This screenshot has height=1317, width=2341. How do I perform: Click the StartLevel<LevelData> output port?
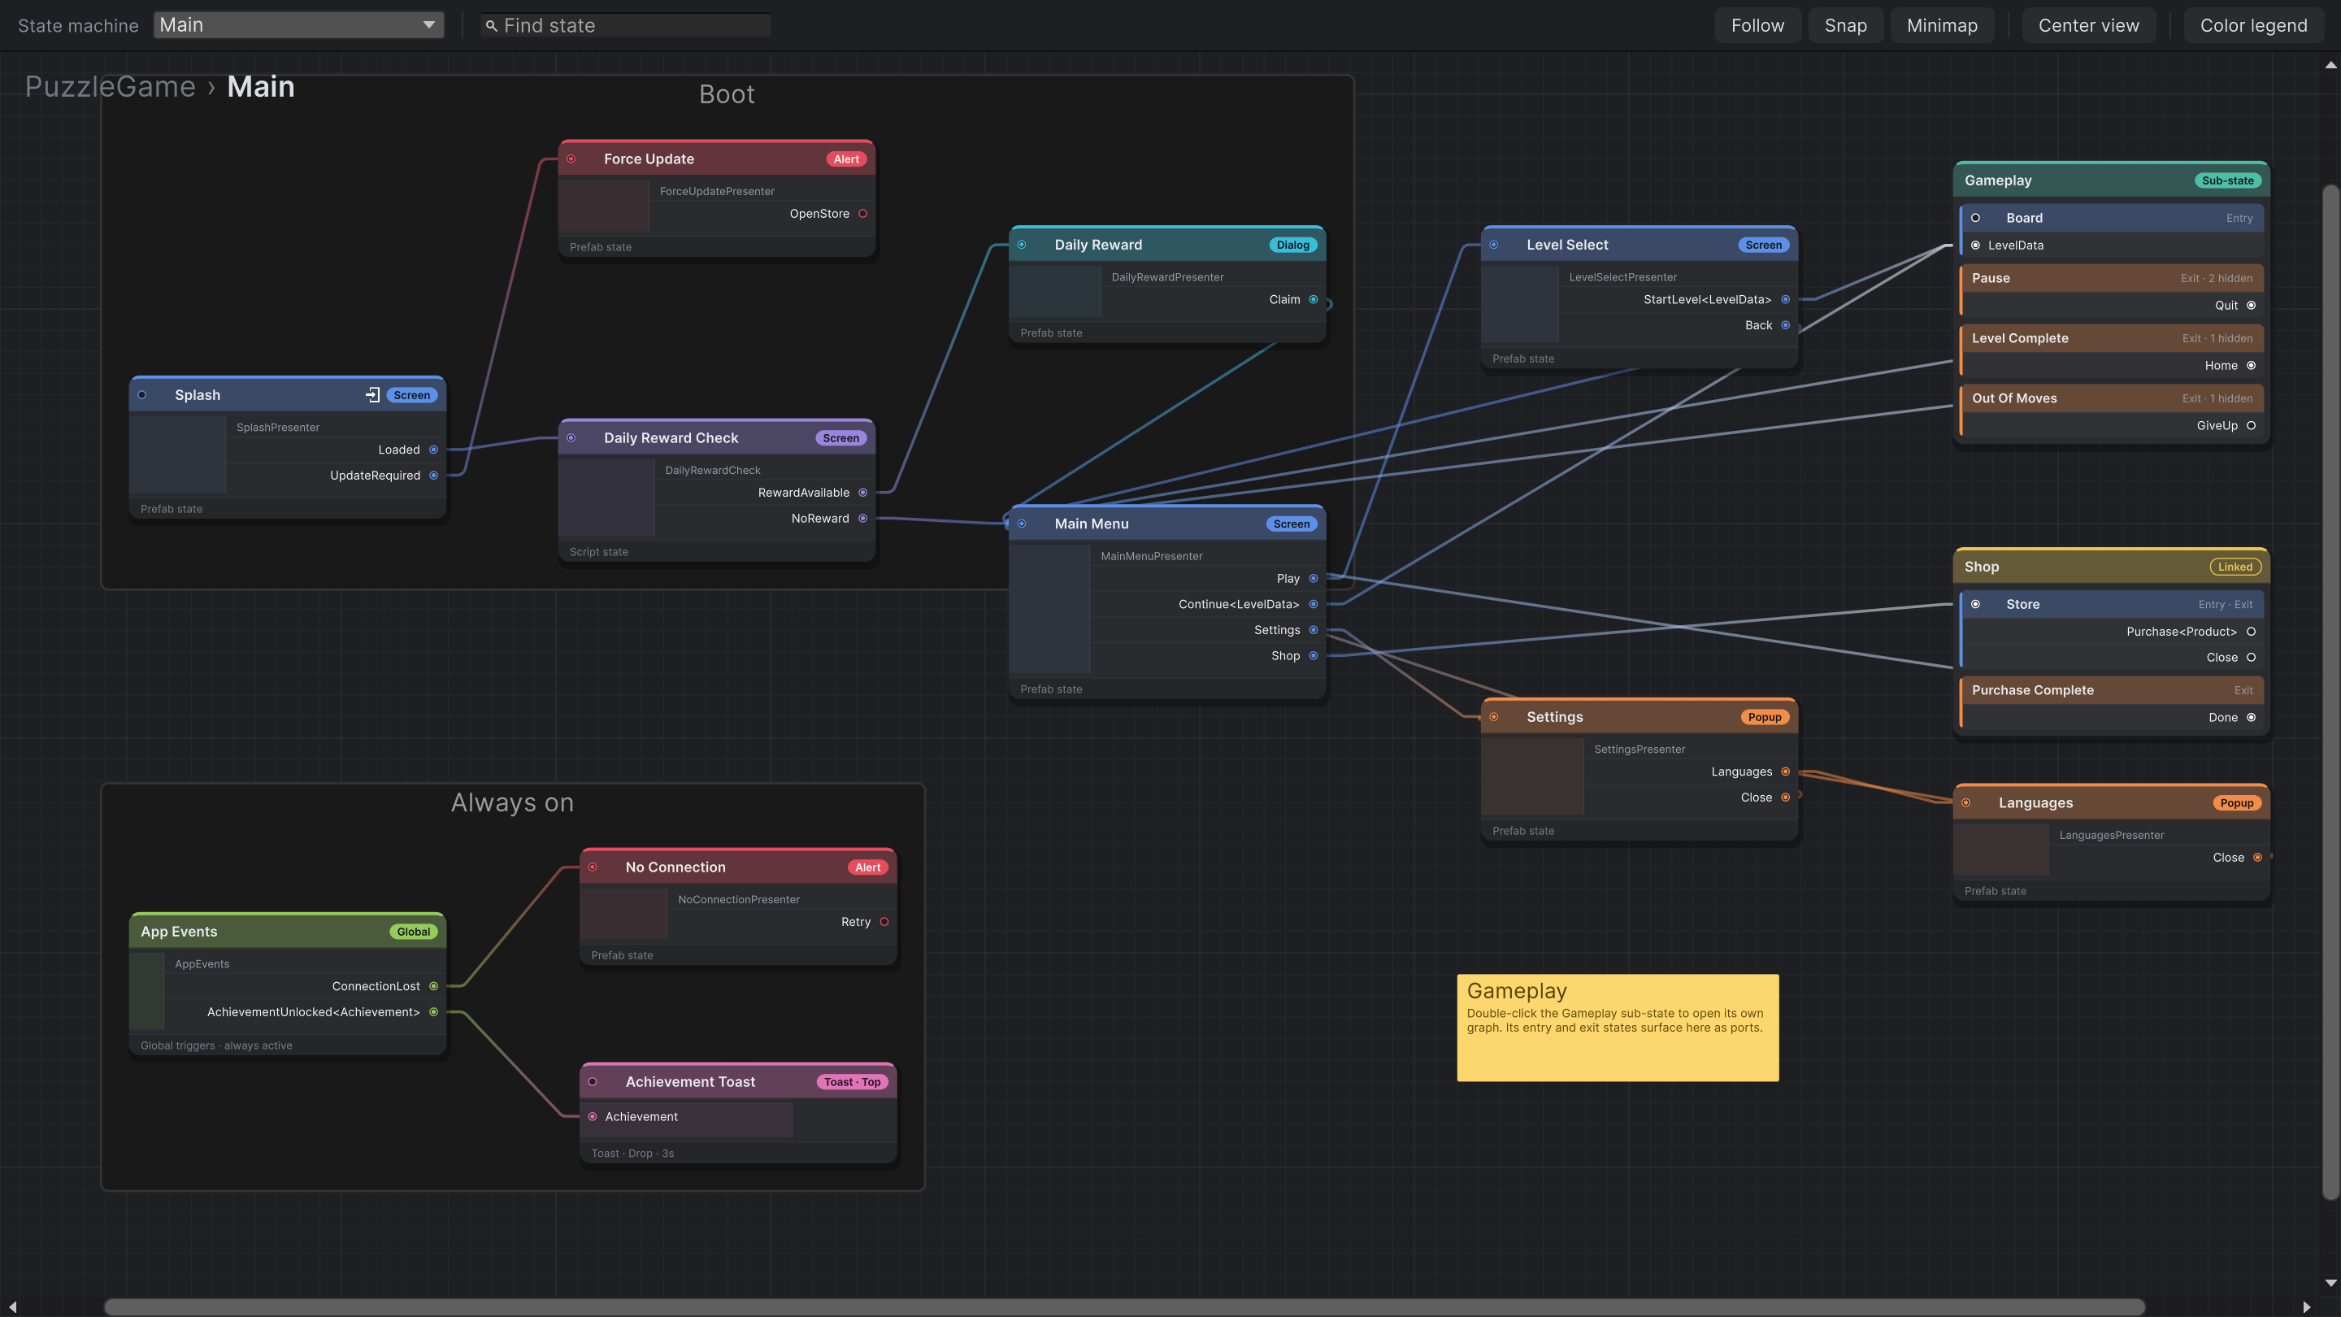(x=1785, y=299)
